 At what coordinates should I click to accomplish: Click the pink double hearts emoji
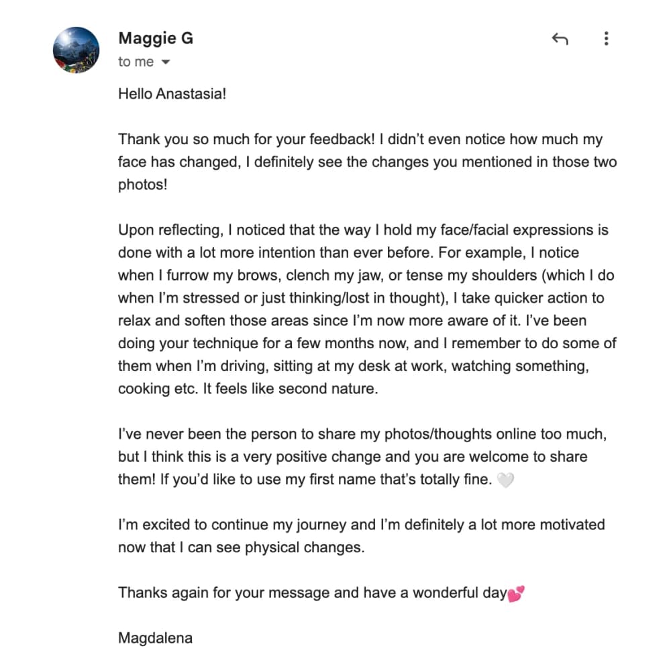516,594
